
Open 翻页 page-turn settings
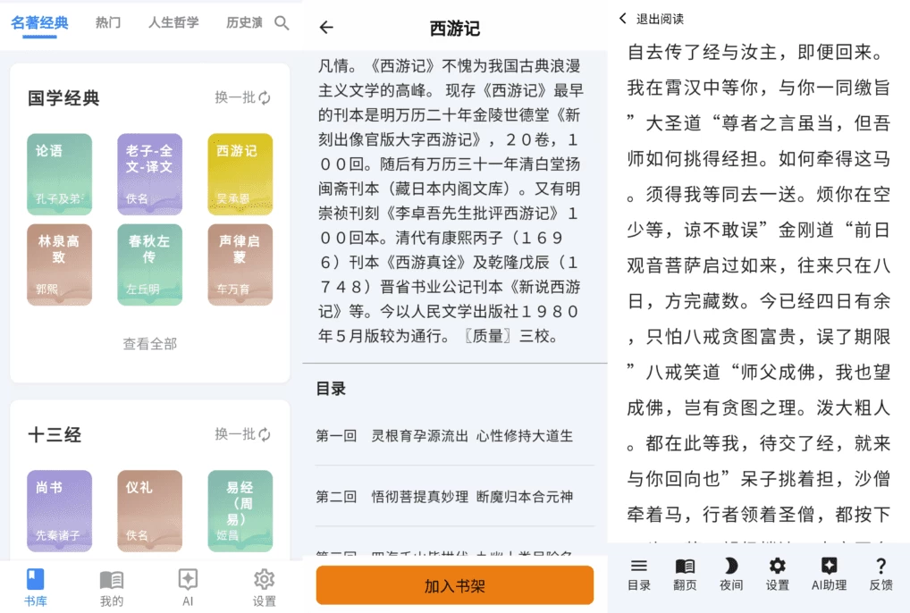pos(685,574)
